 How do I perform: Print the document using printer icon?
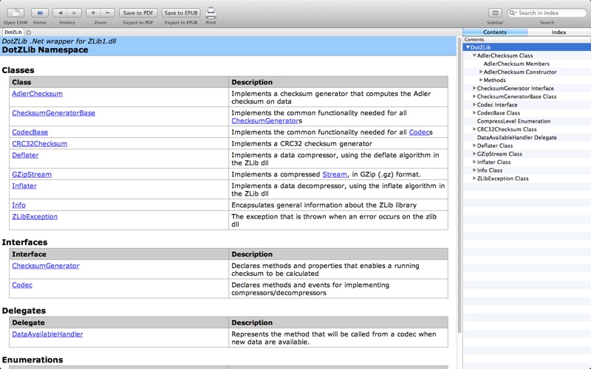tap(211, 13)
